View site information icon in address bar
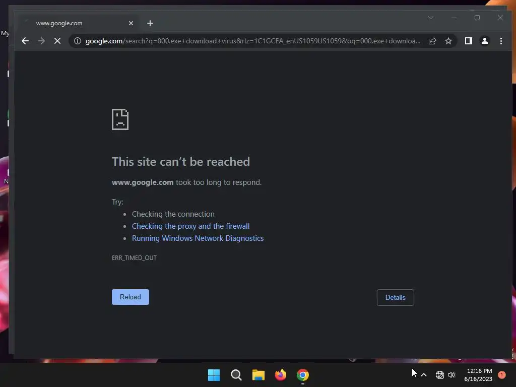Viewport: 516px width, 387px height. click(x=77, y=41)
